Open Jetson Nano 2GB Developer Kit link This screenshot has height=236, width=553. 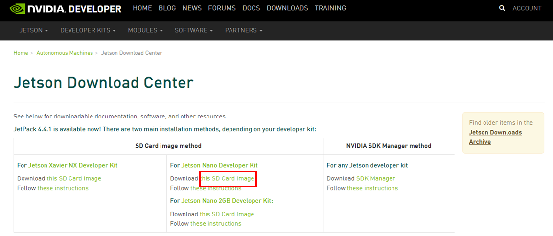227,201
